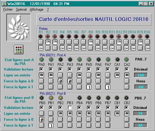Click the PA5 green LED indicator

coord(89,59)
